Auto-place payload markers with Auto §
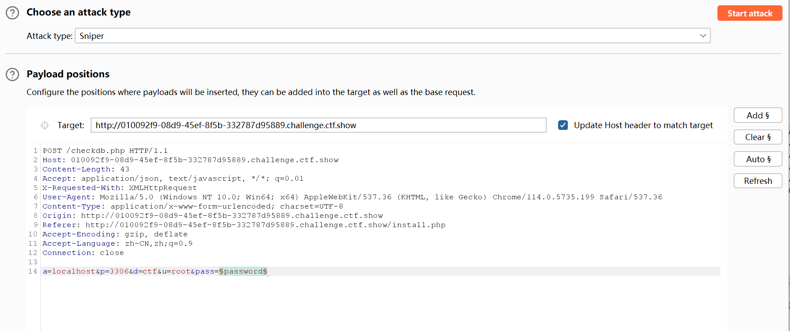This screenshot has width=790, height=331. 758,159
